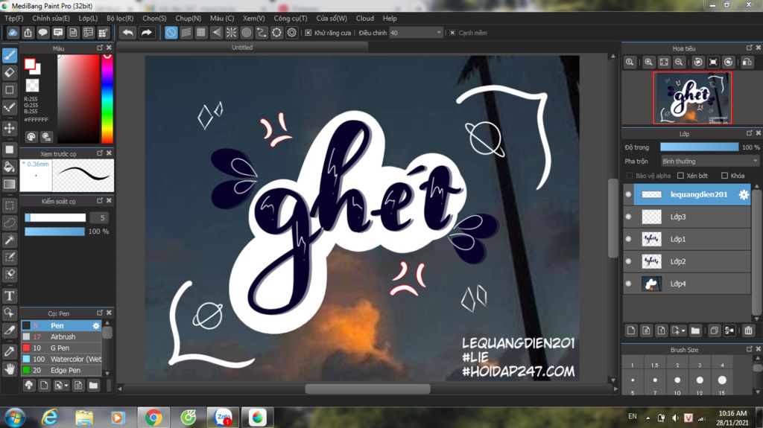This screenshot has width=763, height=428.
Task: Undock the Hoa tiêu navigator panel
Action: (750, 48)
